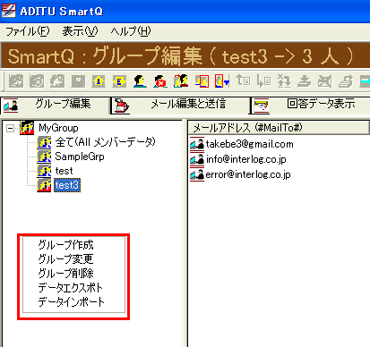The image size is (370, 347).
Task: Open the ファイル(F) menu
Action: [x=28, y=31]
